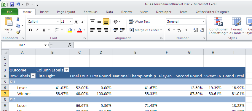Click the Insert Function fx button
The image size is (252, 111).
click(70, 45)
